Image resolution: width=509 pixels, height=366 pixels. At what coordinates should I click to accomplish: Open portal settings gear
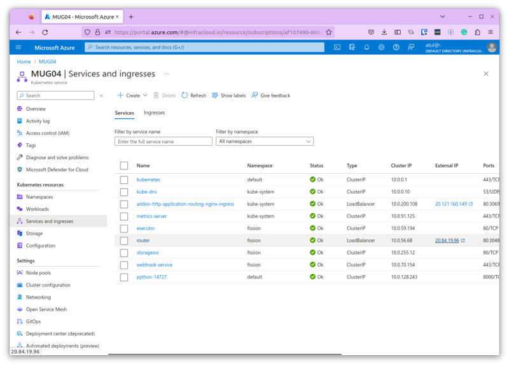click(381, 47)
